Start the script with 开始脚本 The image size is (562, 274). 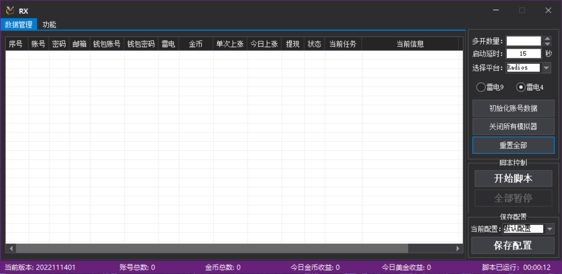point(513,178)
